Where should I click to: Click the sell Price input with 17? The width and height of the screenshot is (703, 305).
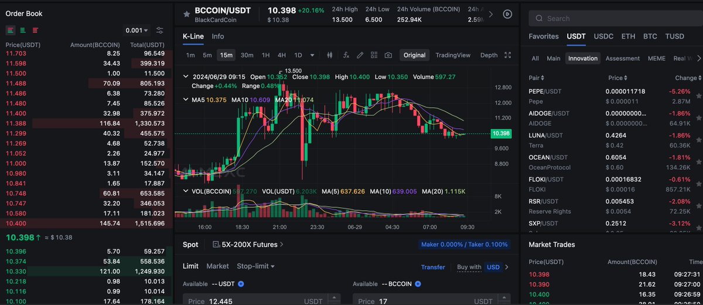point(431,300)
